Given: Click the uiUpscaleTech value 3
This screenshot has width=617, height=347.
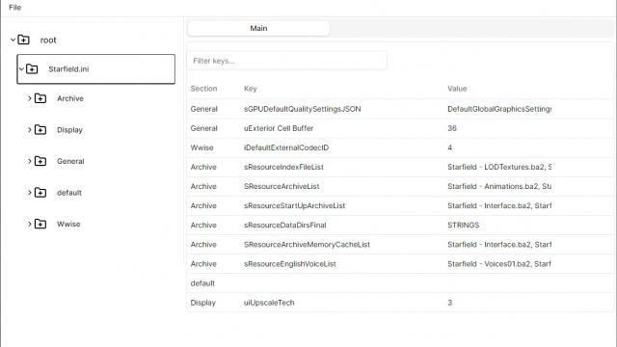Looking at the screenshot, I should pyautogui.click(x=450, y=303).
